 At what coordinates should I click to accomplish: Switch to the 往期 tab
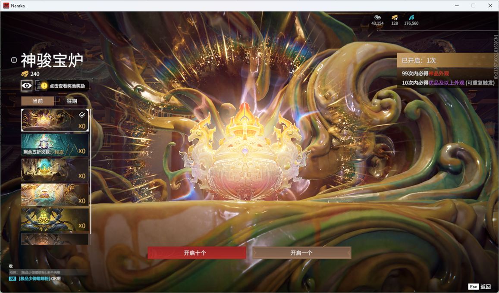tap(72, 101)
